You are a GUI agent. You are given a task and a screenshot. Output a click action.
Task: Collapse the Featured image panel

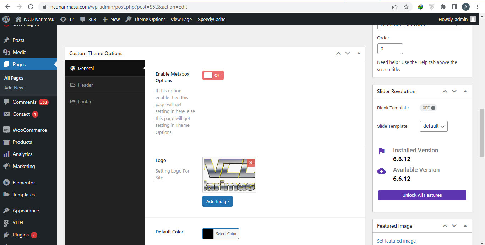tap(465, 226)
